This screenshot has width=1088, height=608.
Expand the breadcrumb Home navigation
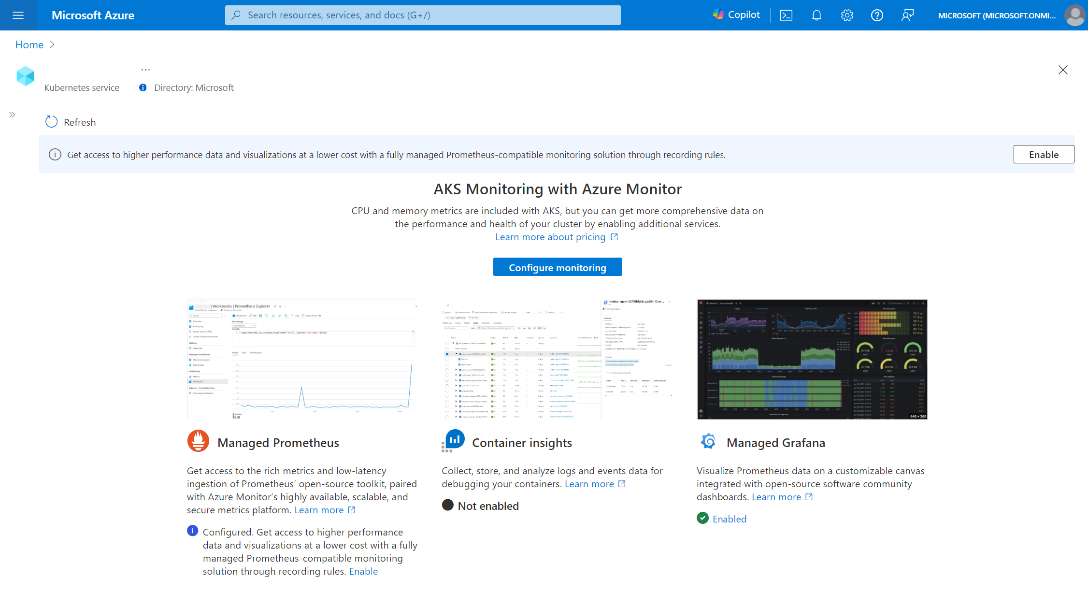pyautogui.click(x=53, y=43)
